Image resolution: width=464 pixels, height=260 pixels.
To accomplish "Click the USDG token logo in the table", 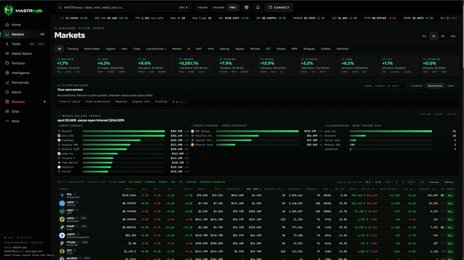I will tap(62, 219).
